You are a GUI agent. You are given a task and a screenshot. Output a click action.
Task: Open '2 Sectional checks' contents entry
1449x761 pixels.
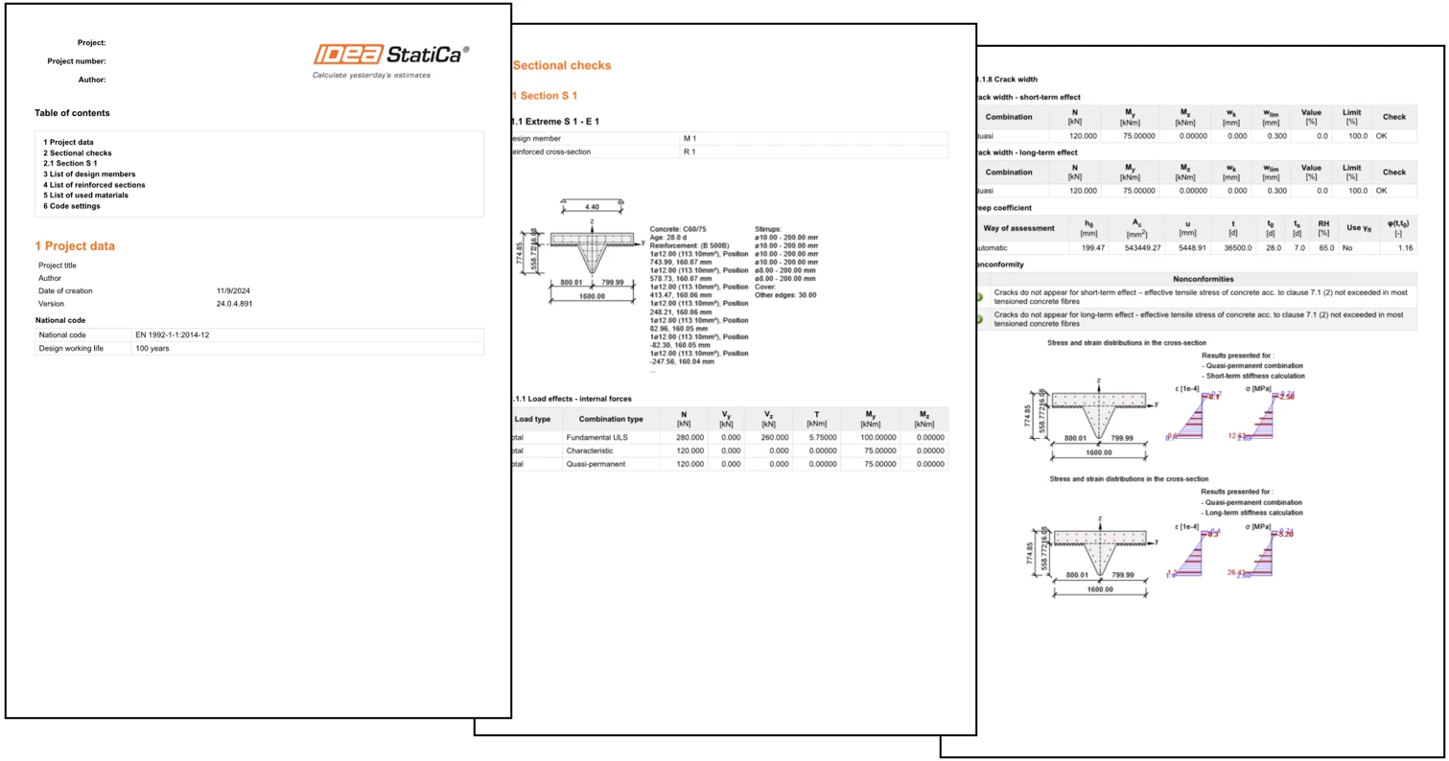tap(78, 152)
